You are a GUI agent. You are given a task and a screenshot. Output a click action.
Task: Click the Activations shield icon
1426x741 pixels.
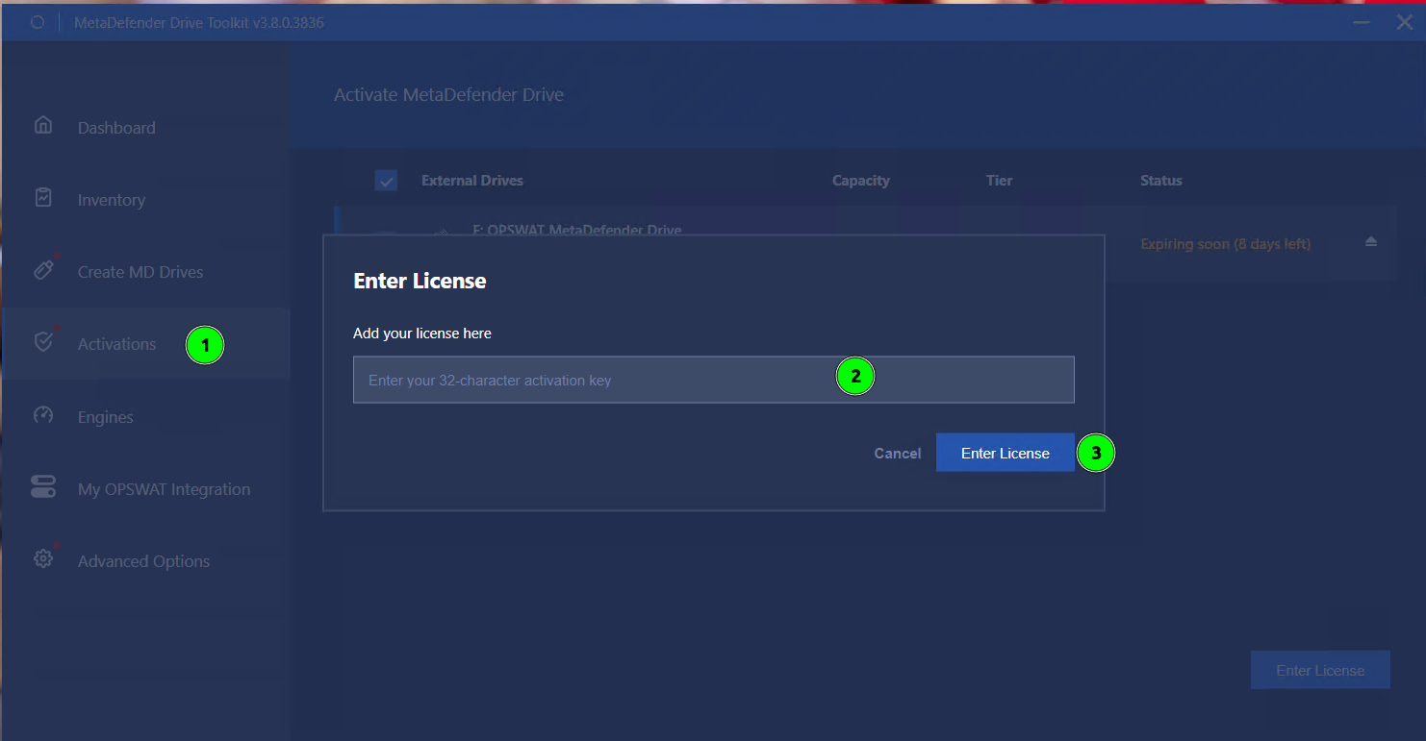pyautogui.click(x=43, y=342)
